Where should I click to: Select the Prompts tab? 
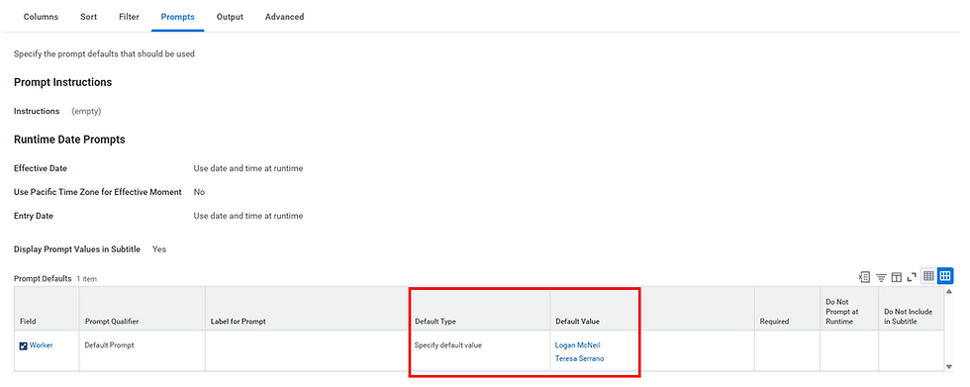pos(177,17)
